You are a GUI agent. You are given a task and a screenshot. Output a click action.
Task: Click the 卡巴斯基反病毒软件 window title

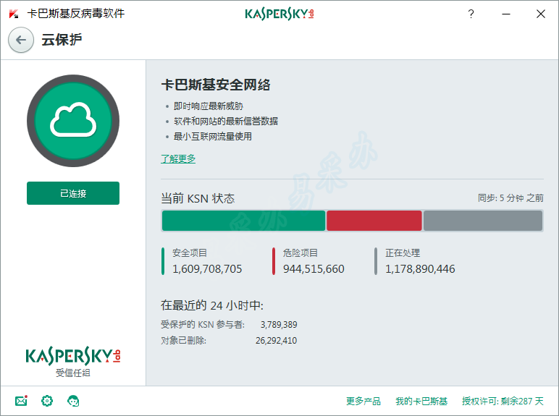[x=76, y=14]
